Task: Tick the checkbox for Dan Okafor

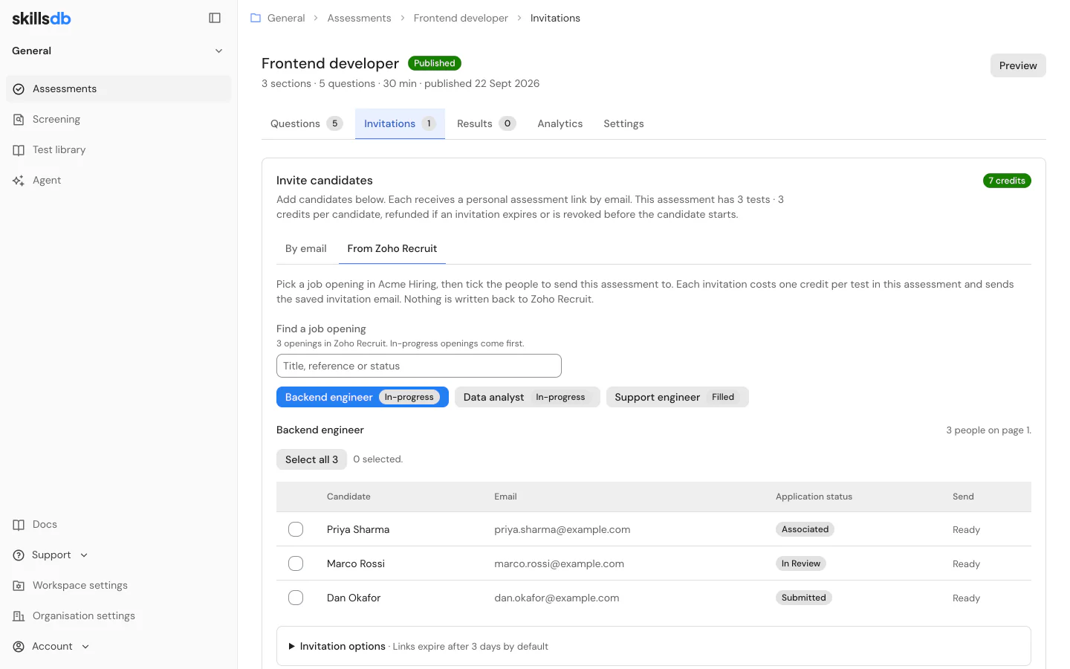Action: point(296,598)
